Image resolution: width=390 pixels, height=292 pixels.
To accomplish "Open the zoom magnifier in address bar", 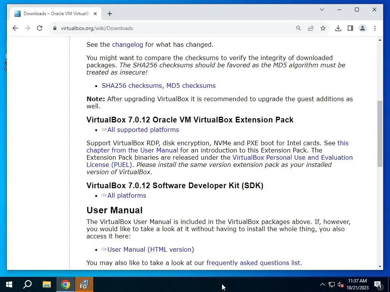I will [x=299, y=28].
